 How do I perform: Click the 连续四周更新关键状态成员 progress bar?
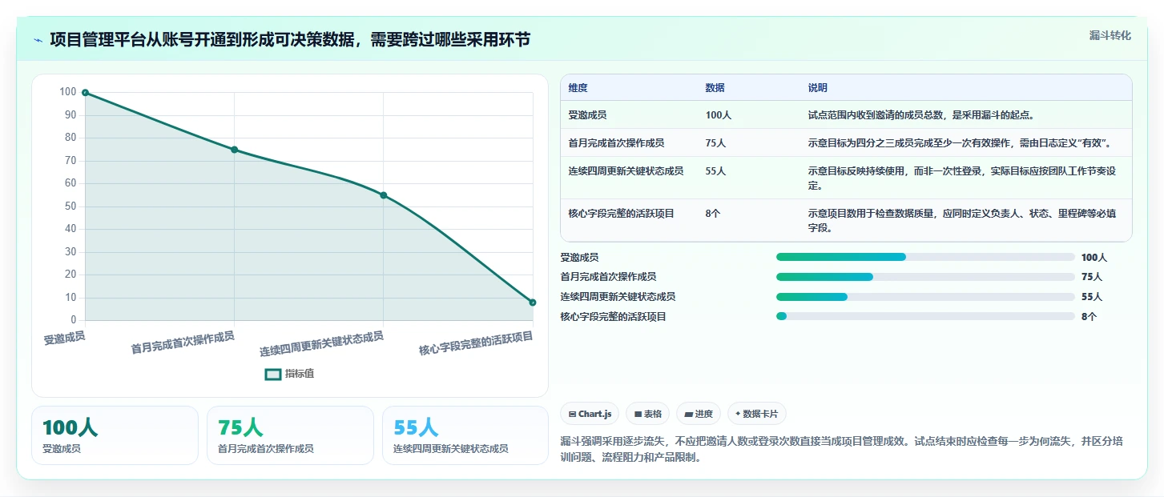coord(925,297)
